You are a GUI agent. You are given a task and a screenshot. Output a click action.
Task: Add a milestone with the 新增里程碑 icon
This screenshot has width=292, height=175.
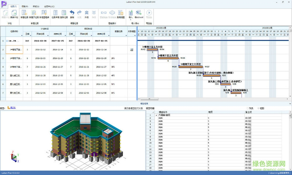(44, 13)
